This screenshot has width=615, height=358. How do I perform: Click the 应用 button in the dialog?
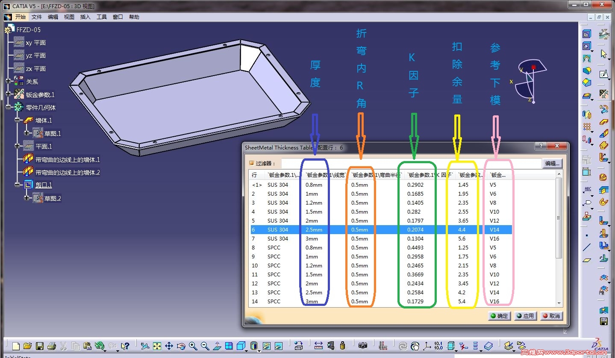(x=525, y=316)
